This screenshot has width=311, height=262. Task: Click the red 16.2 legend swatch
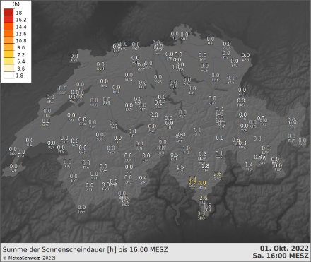coord(8,19)
